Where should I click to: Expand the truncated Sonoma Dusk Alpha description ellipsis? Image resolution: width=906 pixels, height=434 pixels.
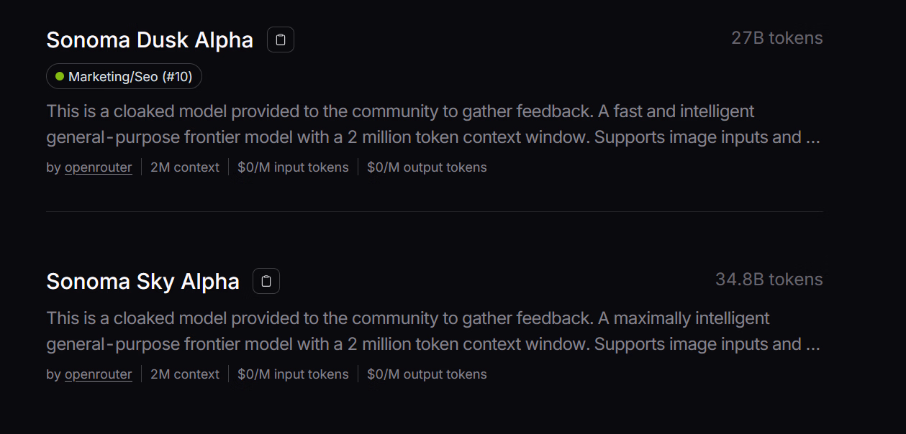(x=813, y=138)
